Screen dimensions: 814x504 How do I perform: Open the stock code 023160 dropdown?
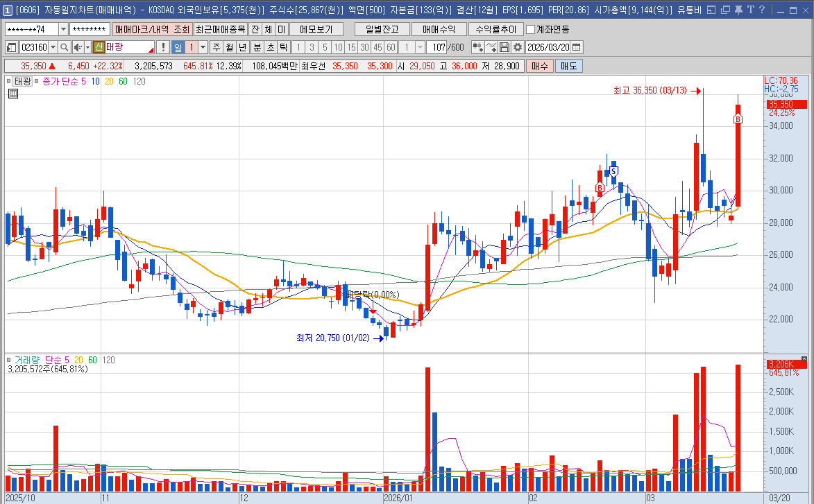click(x=53, y=47)
